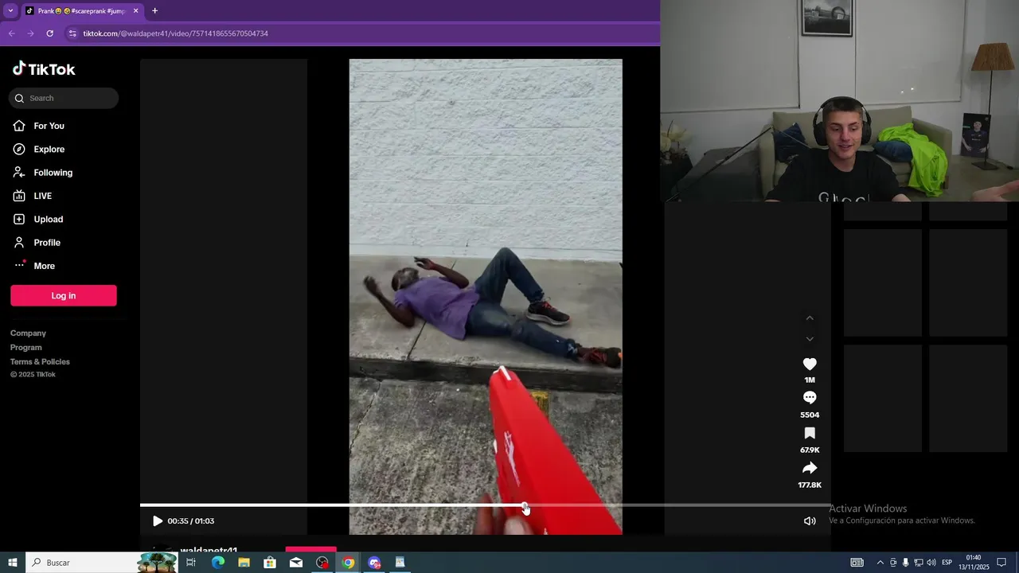1019x573 pixels.
Task: Click the microphone tray icon
Action: 905,563
